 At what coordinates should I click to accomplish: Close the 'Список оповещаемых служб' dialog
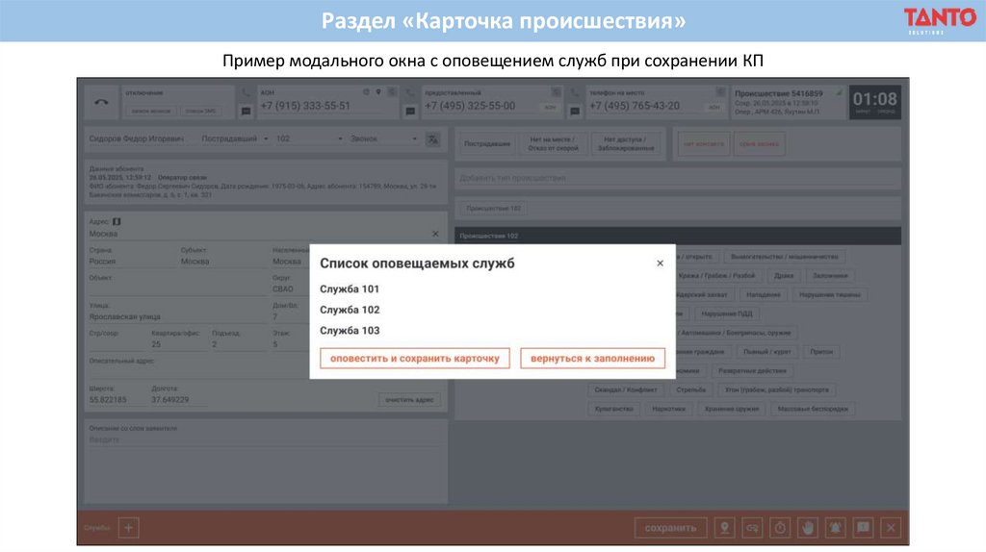[660, 263]
